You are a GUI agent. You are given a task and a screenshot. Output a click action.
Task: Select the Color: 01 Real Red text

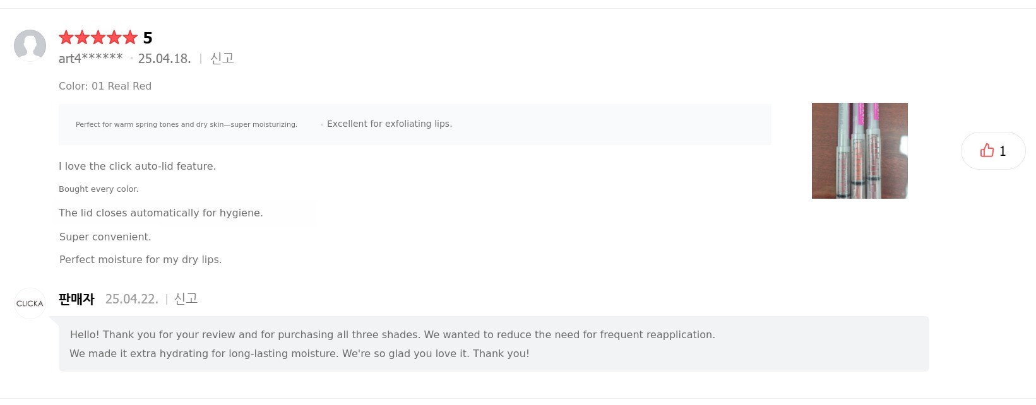105,86
